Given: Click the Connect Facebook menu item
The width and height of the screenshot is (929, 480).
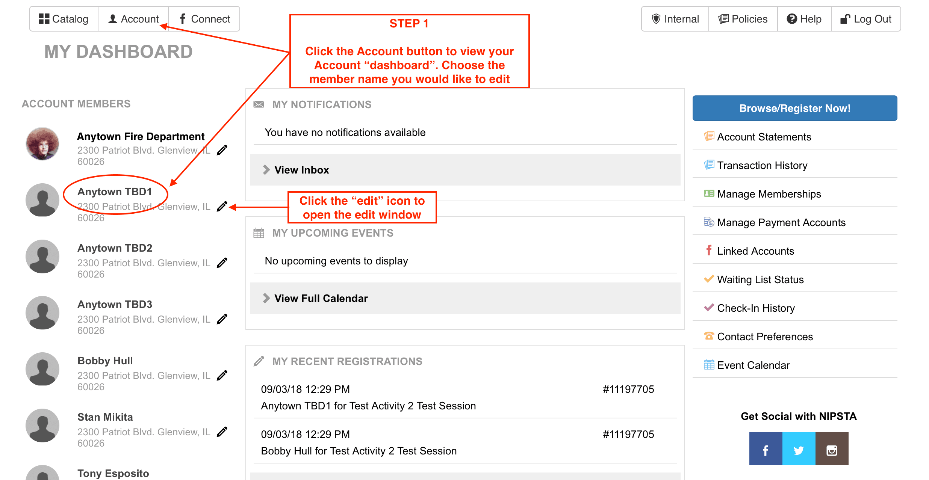Looking at the screenshot, I should [204, 19].
